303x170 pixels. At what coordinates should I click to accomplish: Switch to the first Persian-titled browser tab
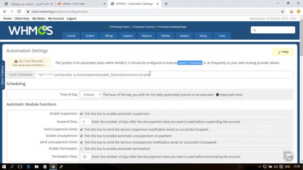pyautogui.click(x=28, y=4)
